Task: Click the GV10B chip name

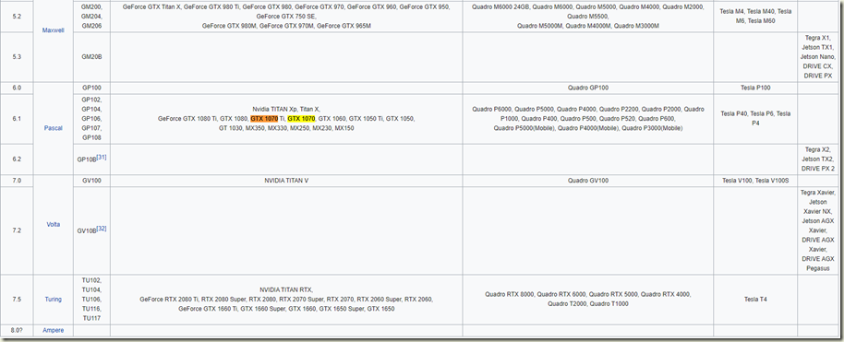Action: tap(87, 230)
